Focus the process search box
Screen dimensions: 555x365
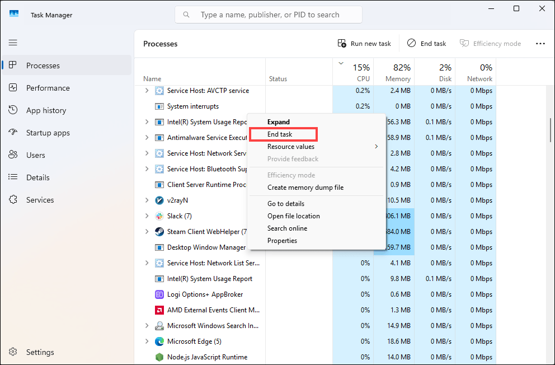pos(269,15)
